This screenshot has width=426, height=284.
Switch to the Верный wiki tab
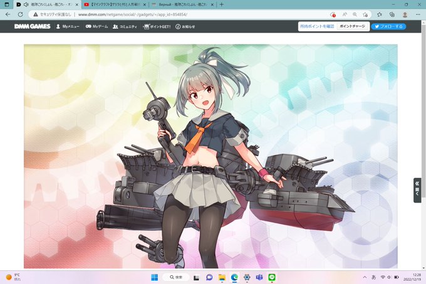click(182, 4)
